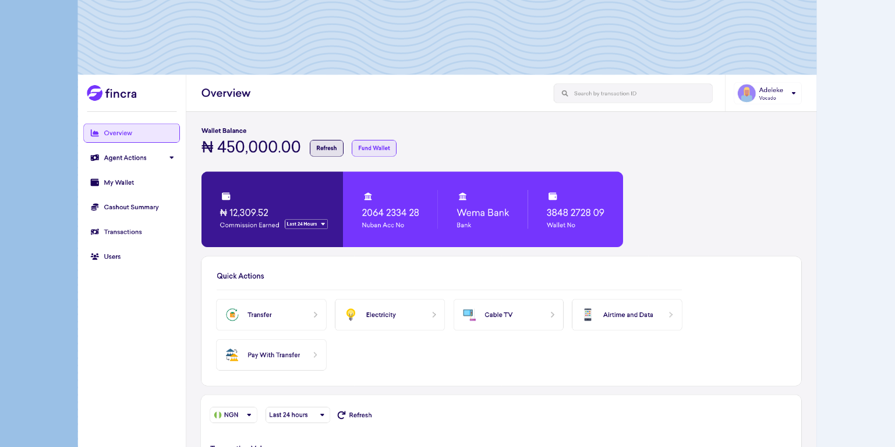Go to Cashout Summary in the sidebar
Screen dimensions: 895x447
click(132, 207)
